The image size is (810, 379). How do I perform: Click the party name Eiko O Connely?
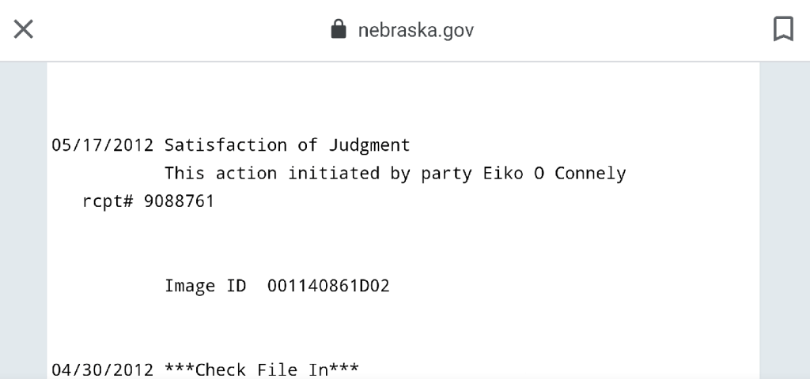[x=554, y=174]
